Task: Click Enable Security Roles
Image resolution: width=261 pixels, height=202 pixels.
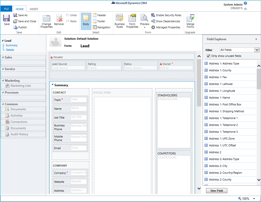Action: click(166, 15)
